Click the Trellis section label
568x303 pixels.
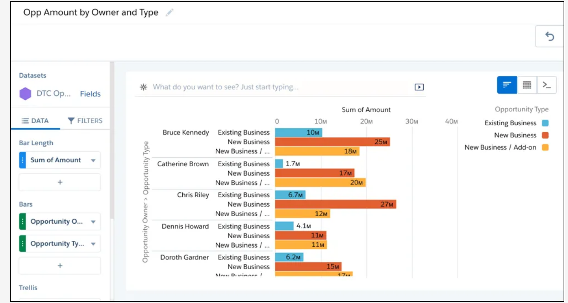pyautogui.click(x=28, y=288)
